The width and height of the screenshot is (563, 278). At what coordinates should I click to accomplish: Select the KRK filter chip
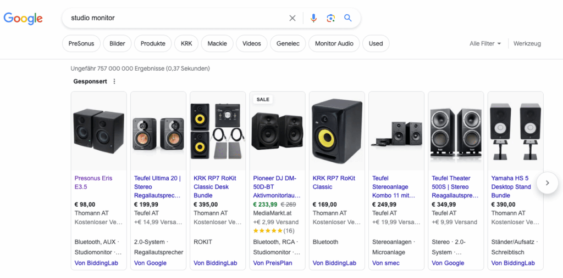click(x=186, y=44)
